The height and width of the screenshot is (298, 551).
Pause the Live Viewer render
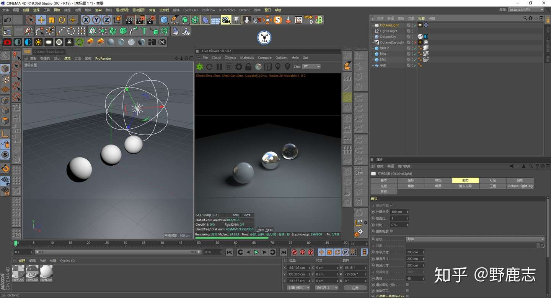pos(219,67)
